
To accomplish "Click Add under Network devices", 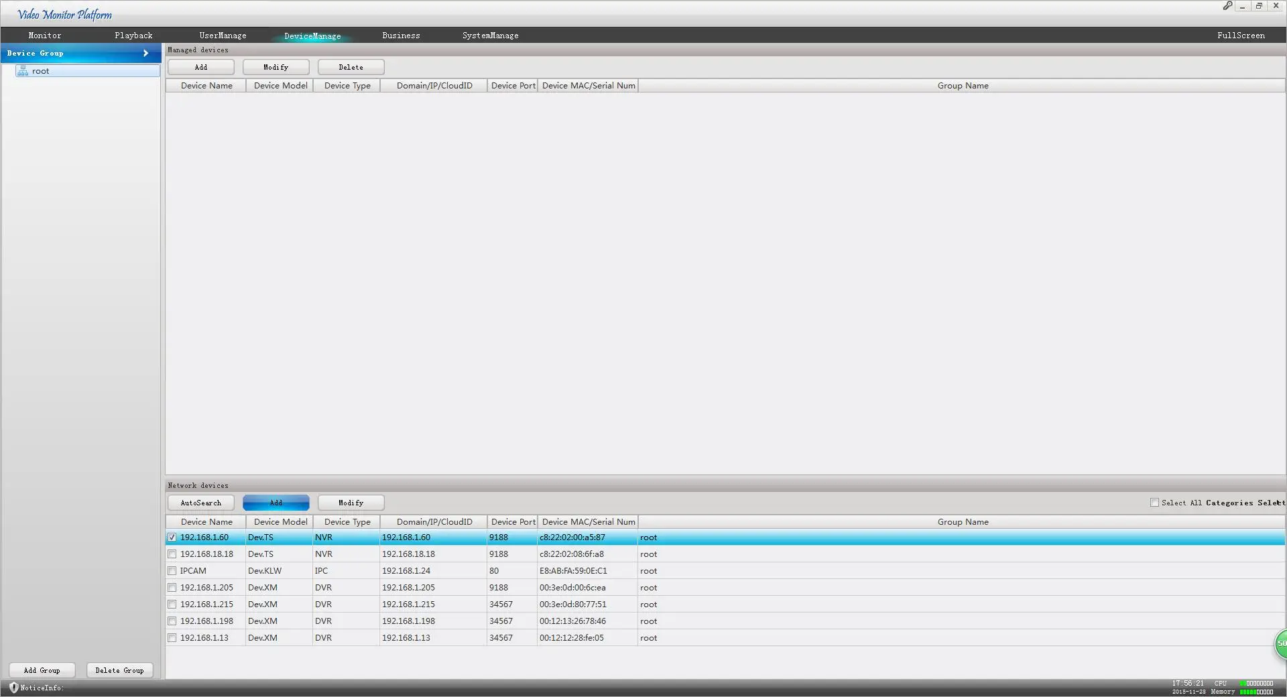I will (276, 503).
